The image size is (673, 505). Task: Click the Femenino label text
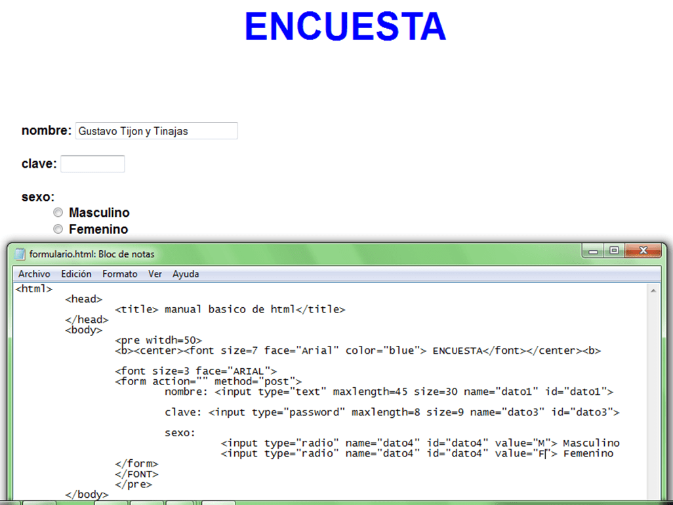coord(98,229)
